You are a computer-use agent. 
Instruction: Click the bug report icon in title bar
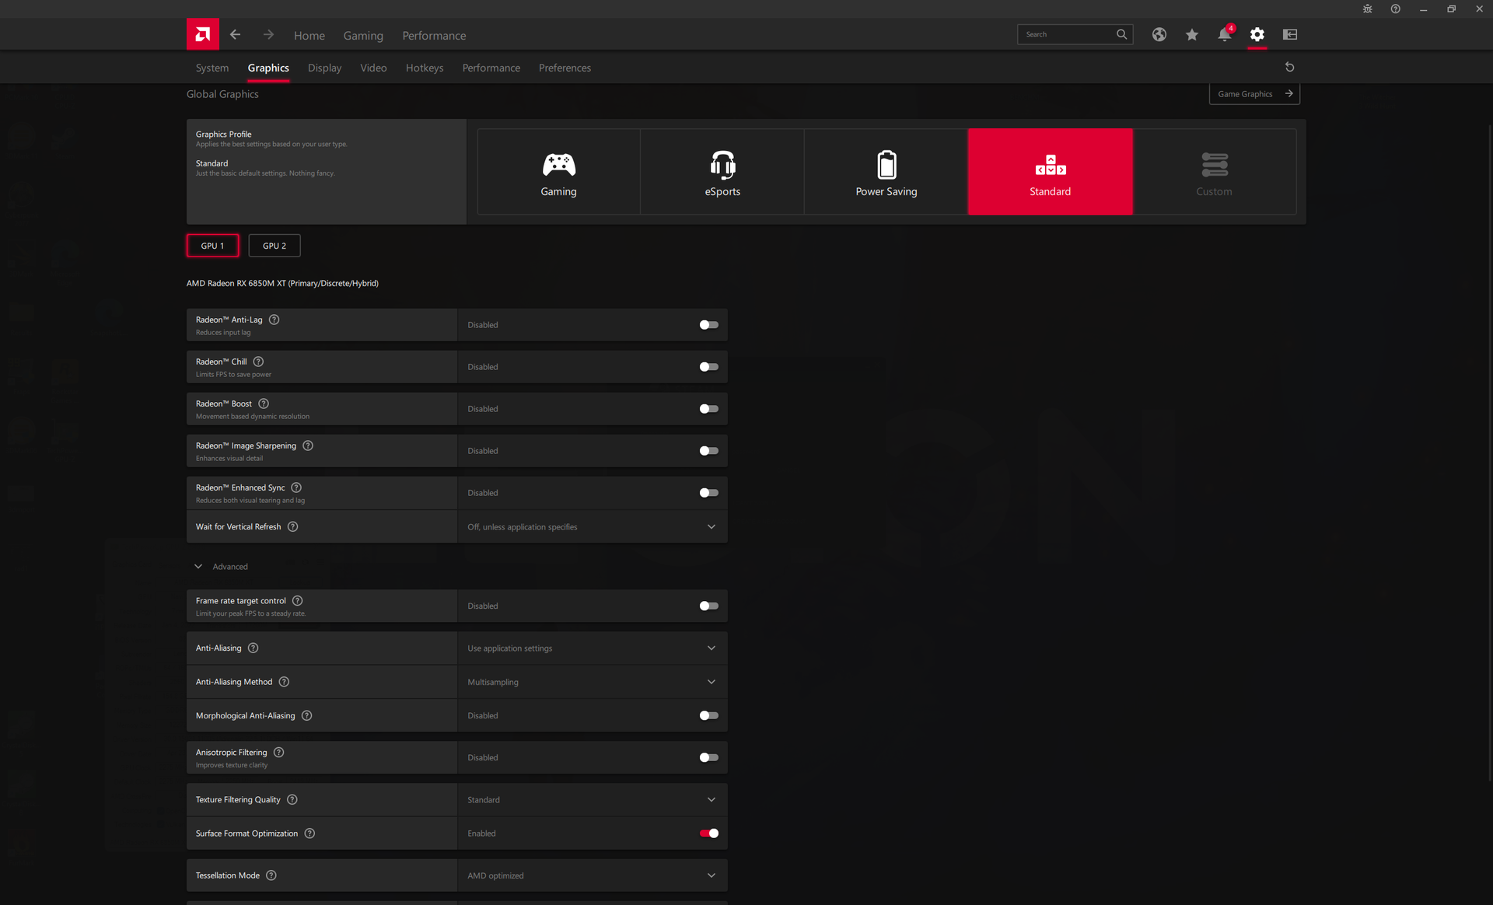point(1367,9)
